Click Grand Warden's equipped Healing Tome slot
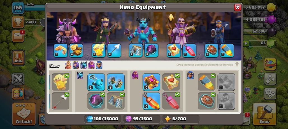Image resolution: width=288 pixels, height=129 pixels. (x=174, y=50)
